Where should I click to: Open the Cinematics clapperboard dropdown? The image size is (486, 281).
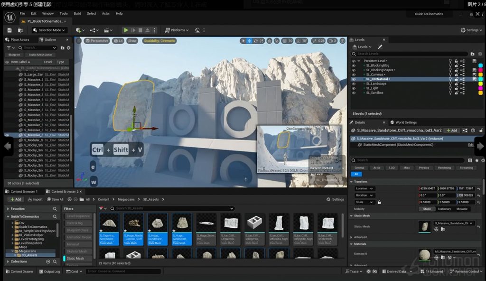click(x=108, y=30)
